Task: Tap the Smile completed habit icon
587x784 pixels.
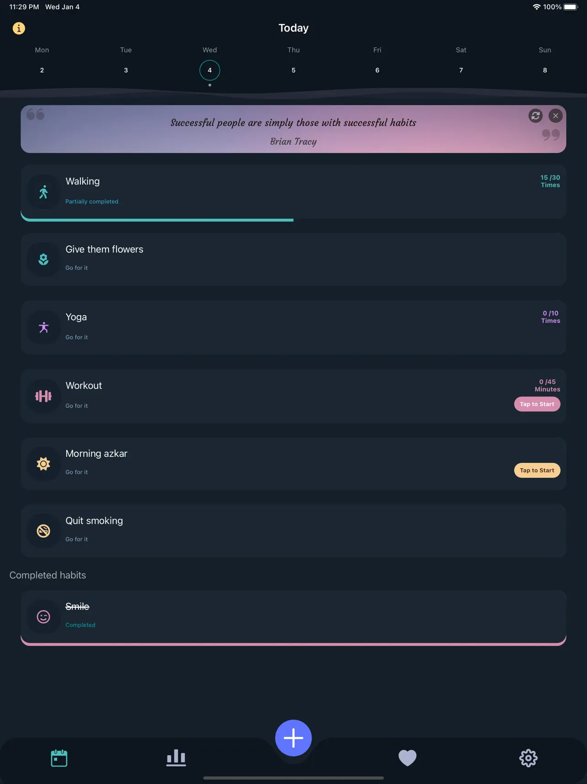Action: pos(43,617)
